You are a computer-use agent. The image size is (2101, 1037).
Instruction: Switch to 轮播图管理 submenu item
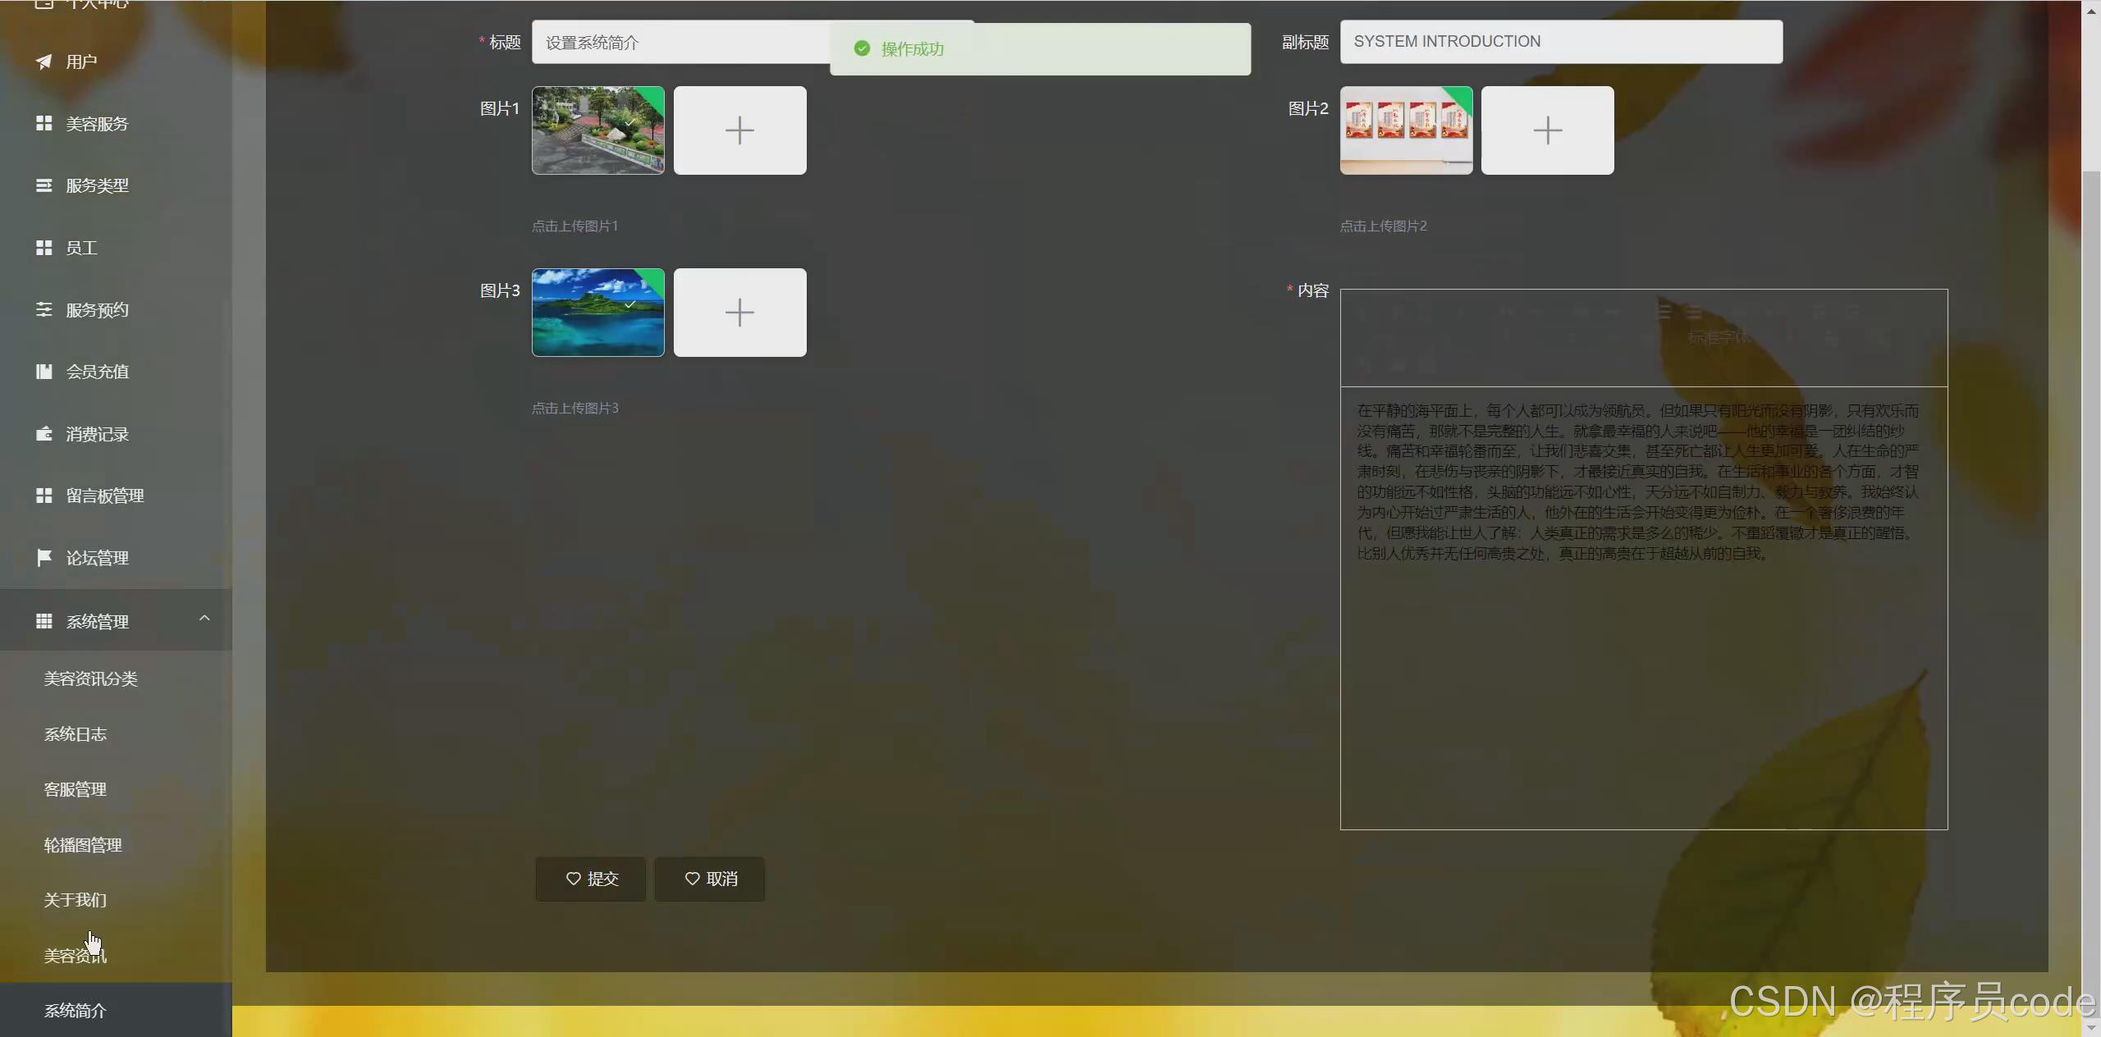(82, 844)
